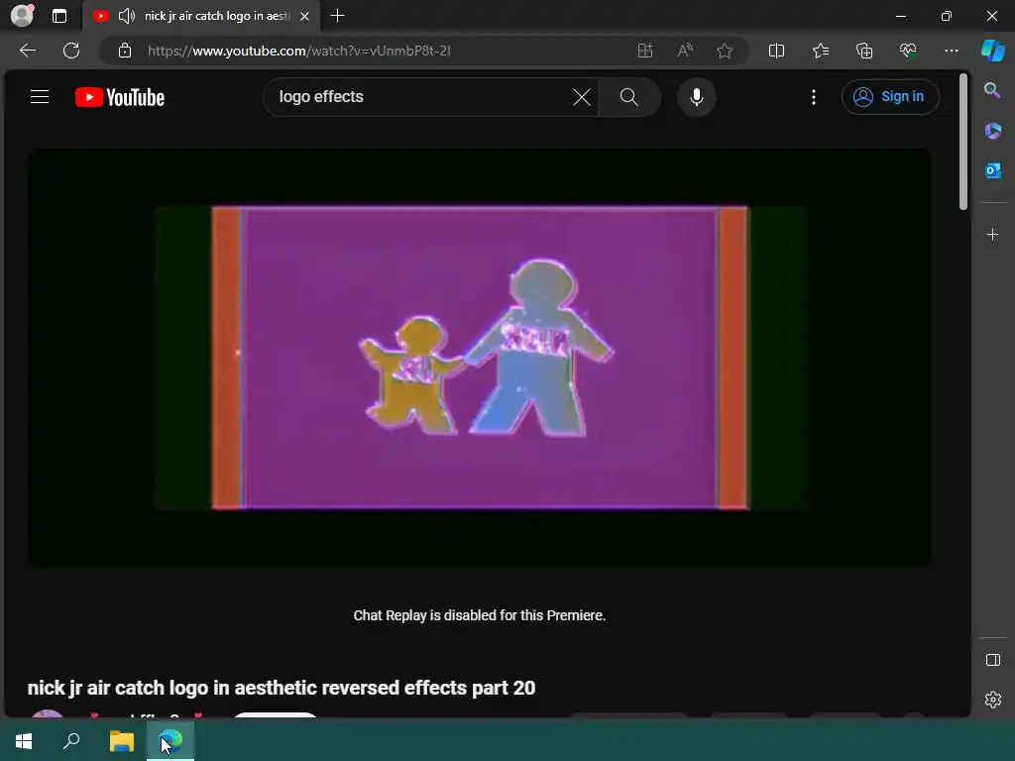
Task: Open Browser essentials heart icon
Action: pos(908,51)
